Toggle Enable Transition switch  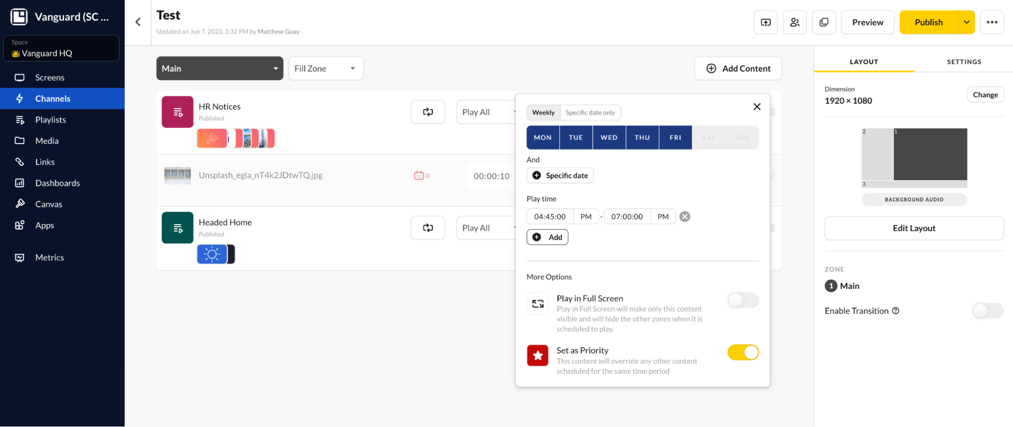987,311
